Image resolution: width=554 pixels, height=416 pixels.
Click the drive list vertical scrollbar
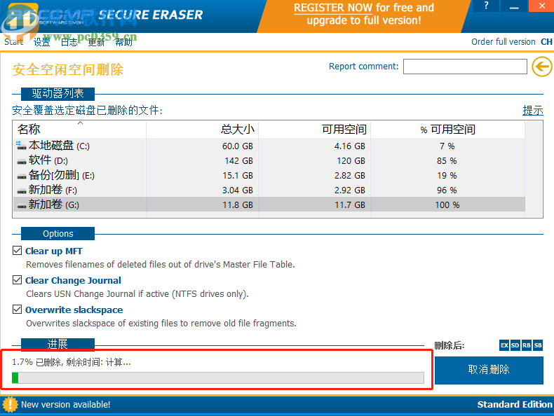[x=534, y=169]
